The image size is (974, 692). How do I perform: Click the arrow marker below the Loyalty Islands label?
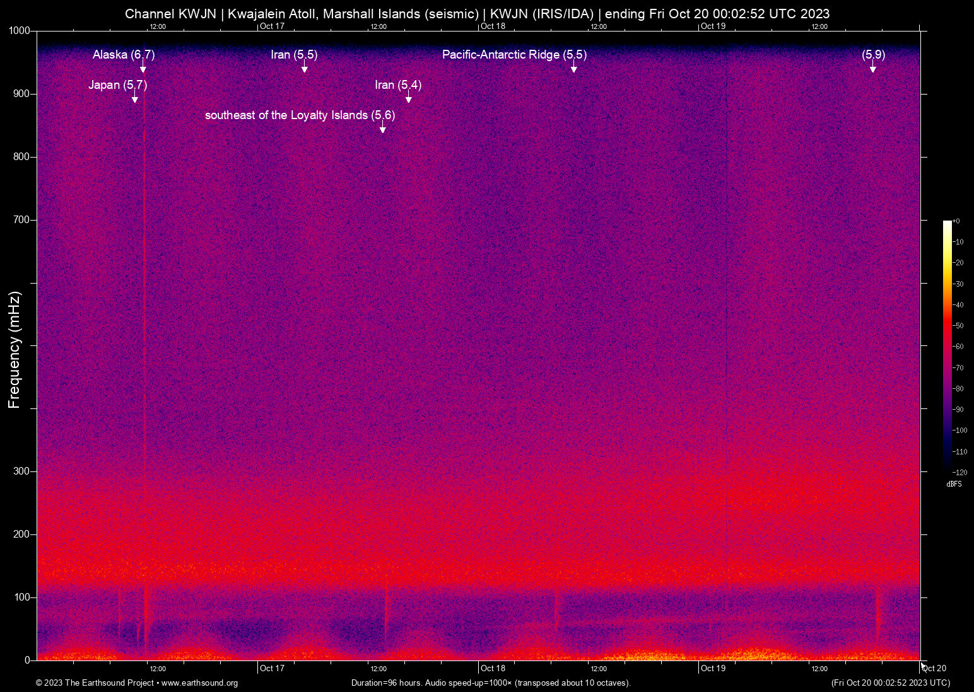pos(383,128)
